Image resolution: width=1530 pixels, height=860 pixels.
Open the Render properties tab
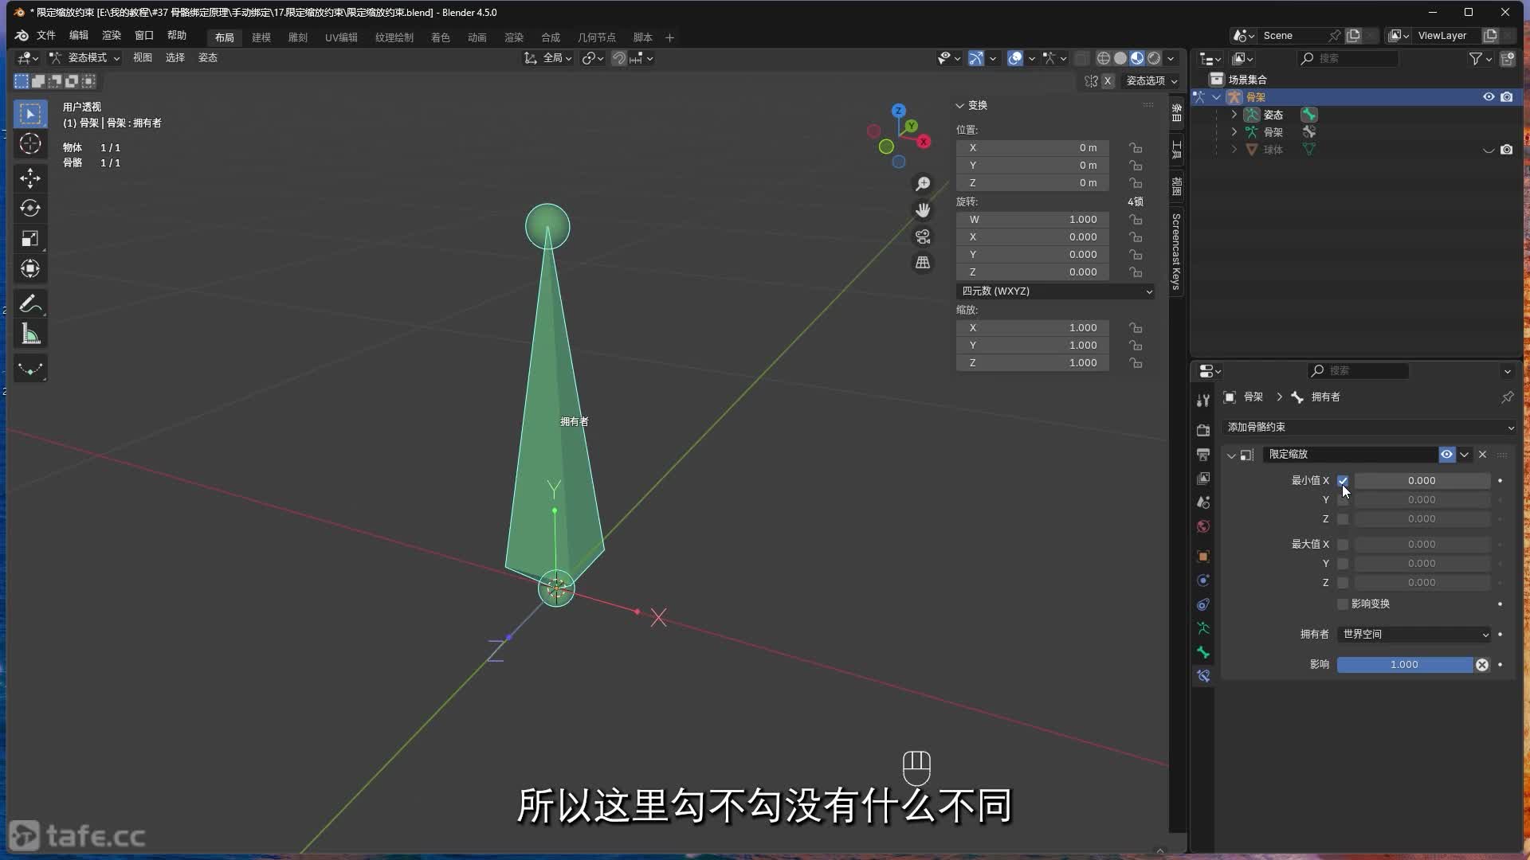coord(1203,430)
